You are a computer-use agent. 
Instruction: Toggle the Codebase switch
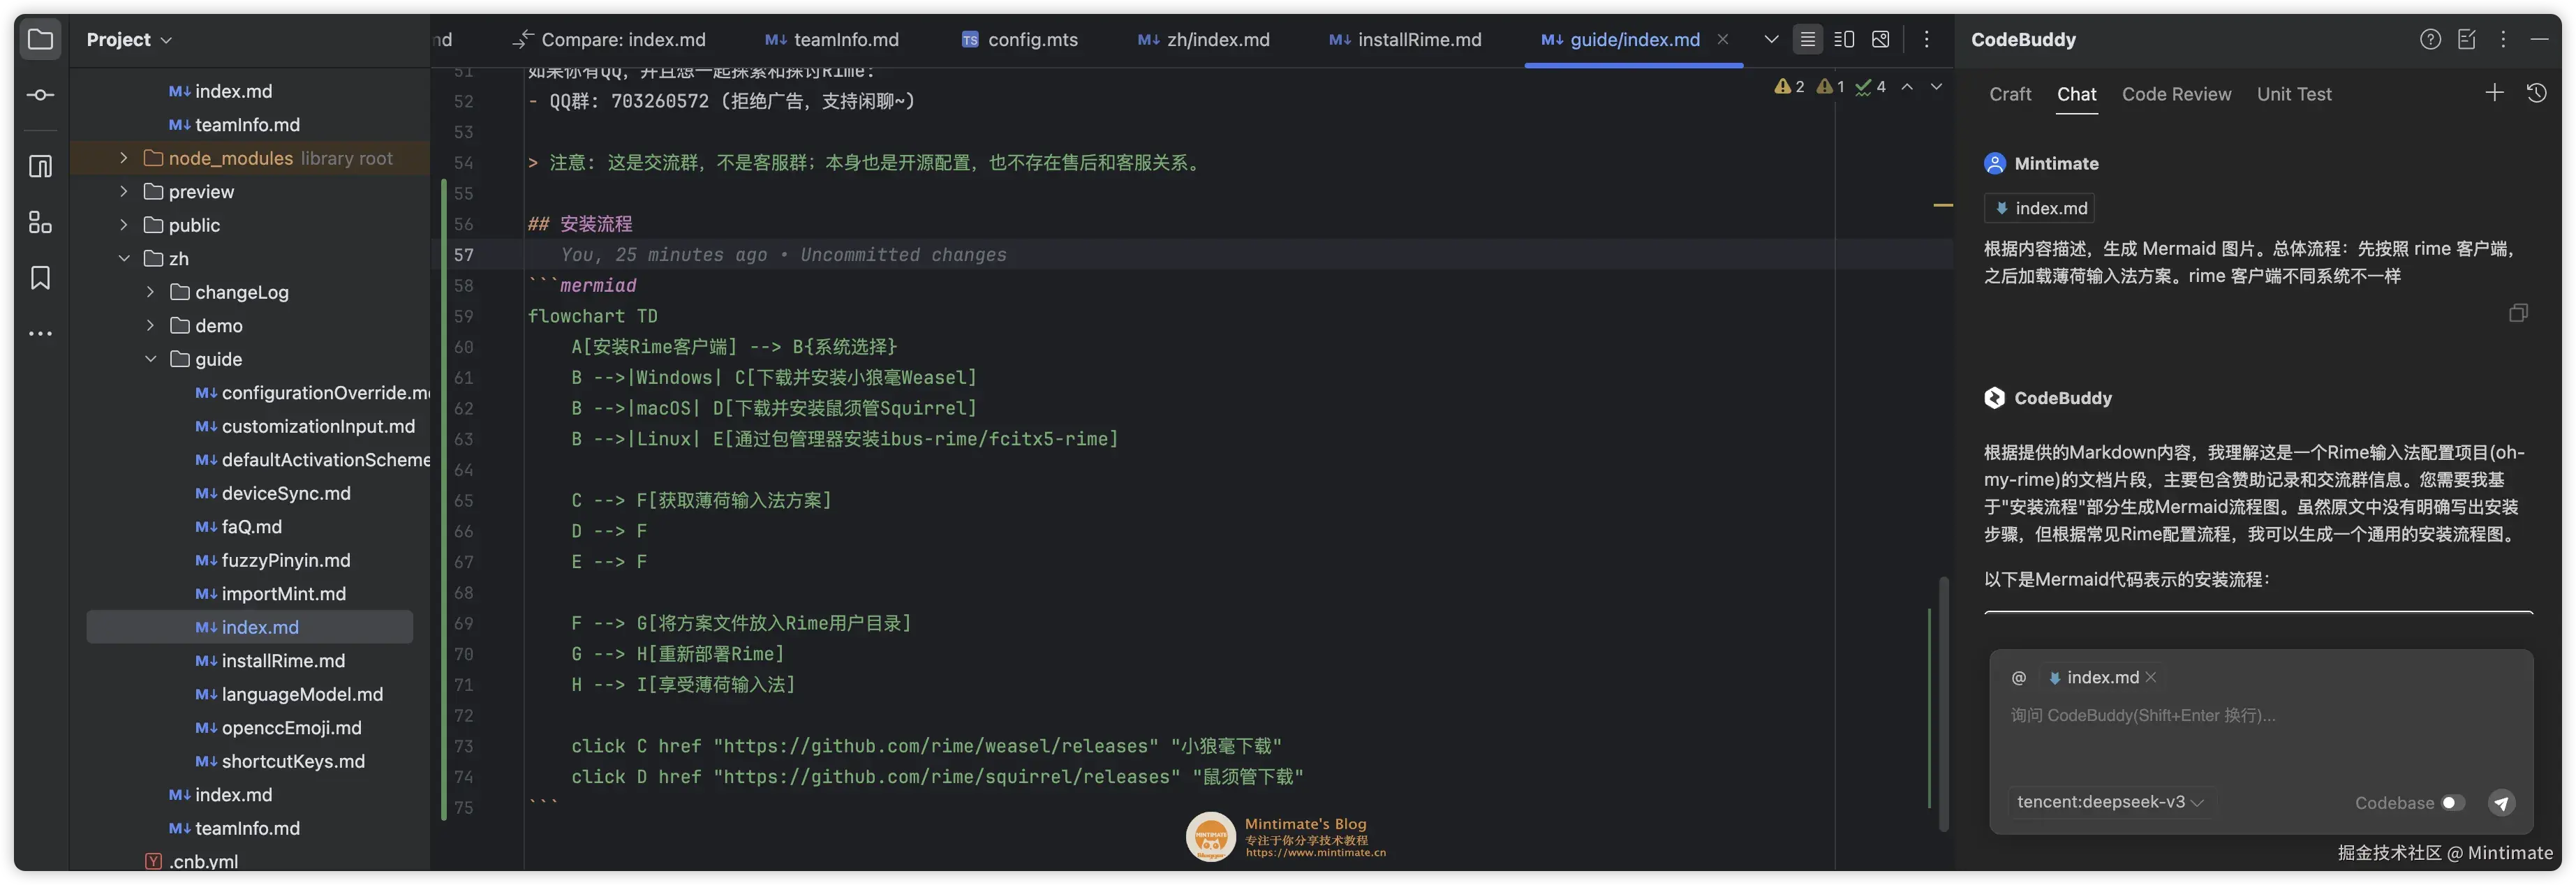click(2452, 803)
